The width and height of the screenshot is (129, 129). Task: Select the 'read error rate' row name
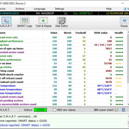tap(9, 37)
